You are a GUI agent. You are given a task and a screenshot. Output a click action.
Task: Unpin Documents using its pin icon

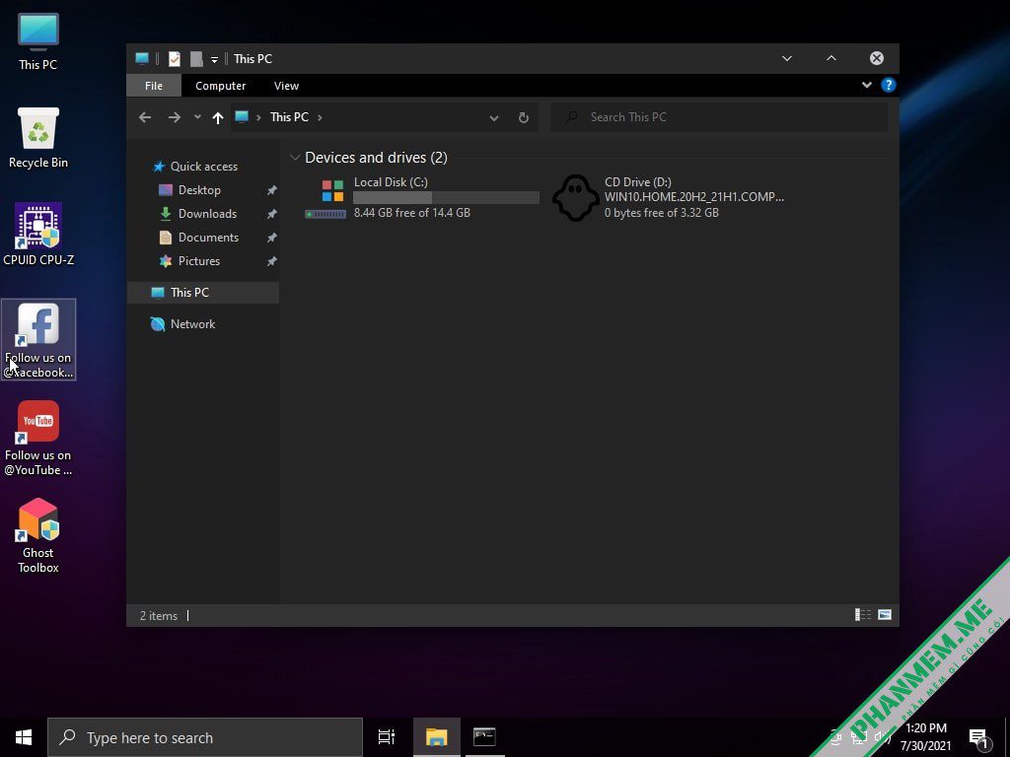pyautogui.click(x=272, y=238)
